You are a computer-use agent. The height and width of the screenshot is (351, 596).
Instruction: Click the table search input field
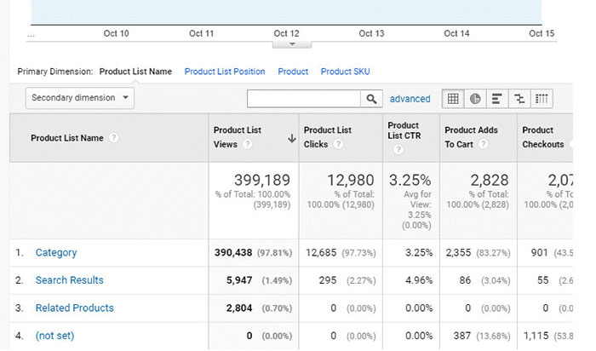pos(303,99)
